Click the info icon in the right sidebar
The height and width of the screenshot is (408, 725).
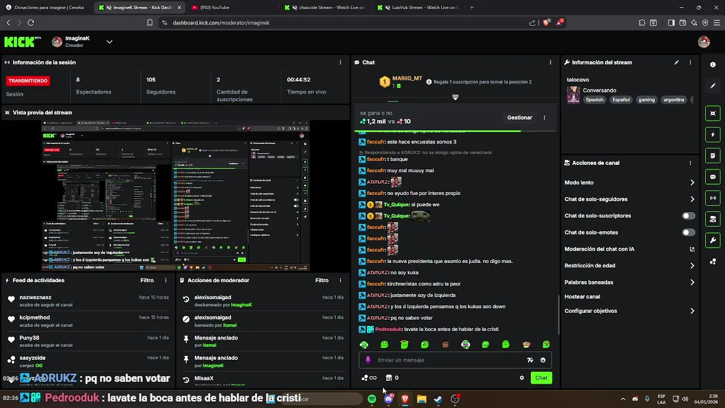point(713,65)
